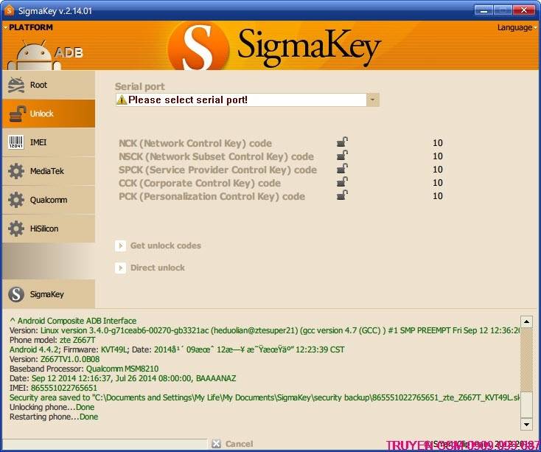Click the NSCK (Network Subset Control Key) code label
Image resolution: width=541 pixels, height=452 pixels.
tap(217, 156)
